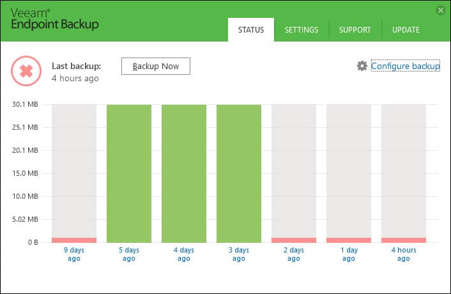The image size is (451, 294).
Task: Go to the UPDATE tab
Action: click(406, 29)
